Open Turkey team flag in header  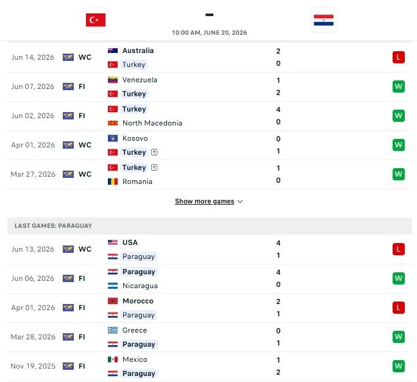point(96,20)
